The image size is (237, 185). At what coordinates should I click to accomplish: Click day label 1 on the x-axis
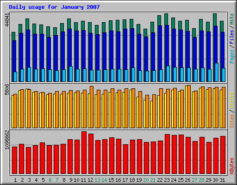pos(15,180)
